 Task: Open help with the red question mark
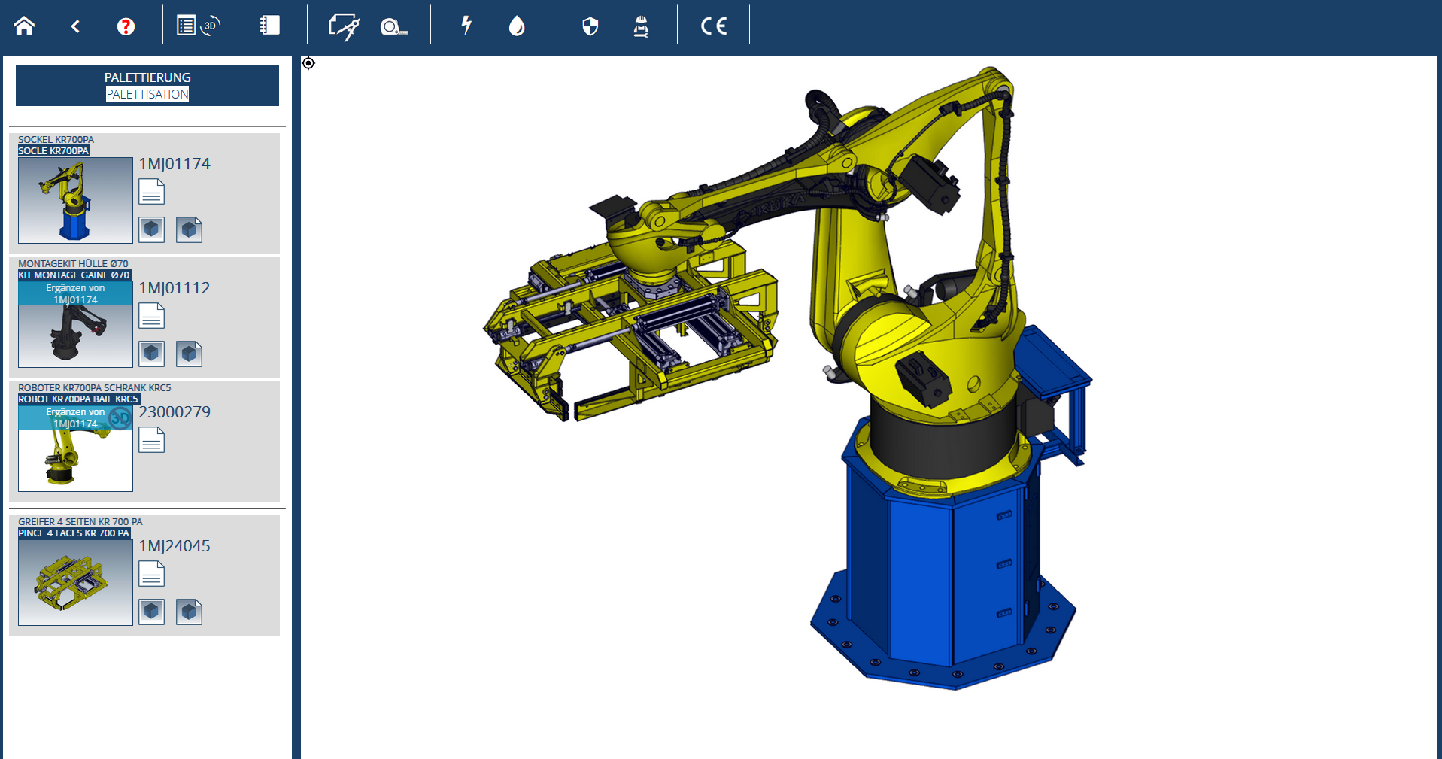coord(126,26)
